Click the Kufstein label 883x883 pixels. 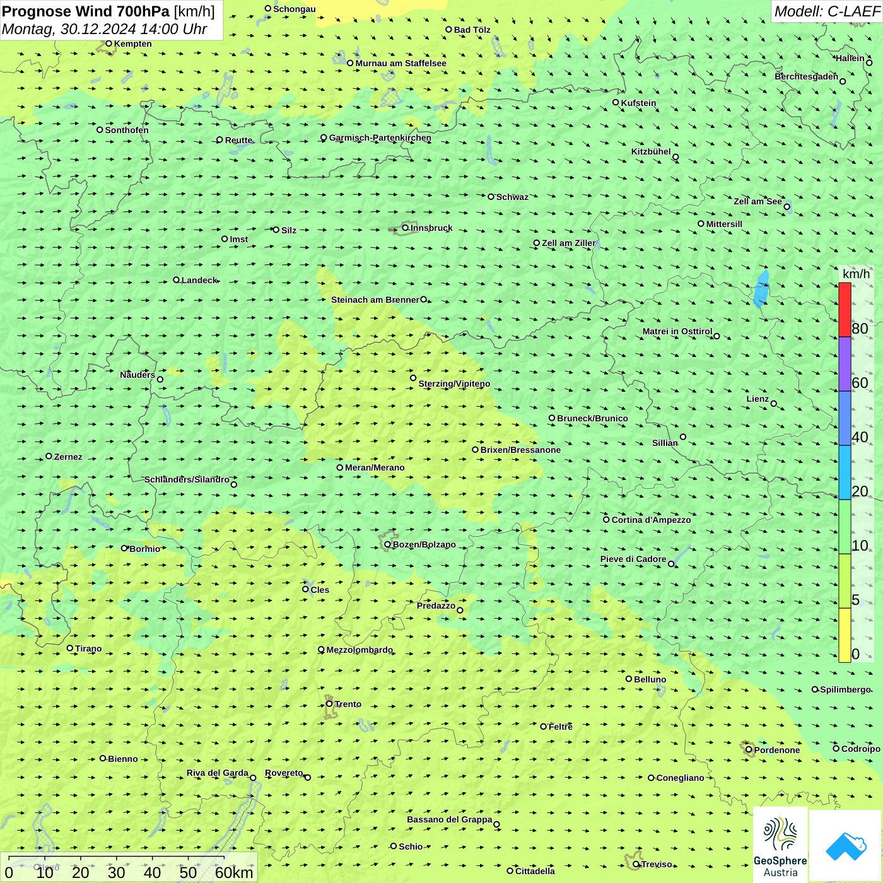tap(638, 103)
